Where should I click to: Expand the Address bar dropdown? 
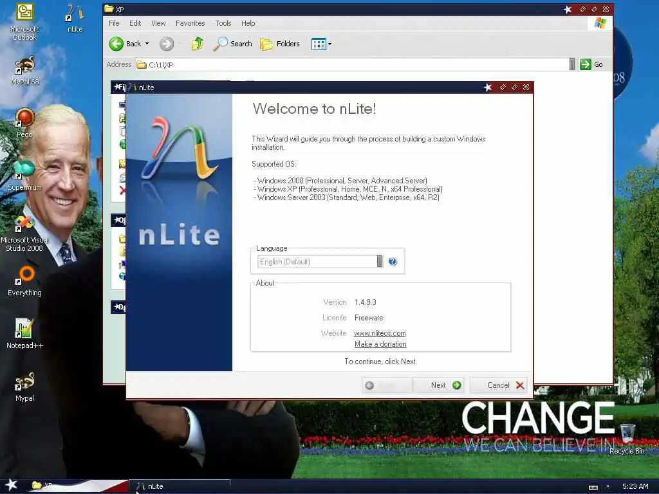point(572,64)
